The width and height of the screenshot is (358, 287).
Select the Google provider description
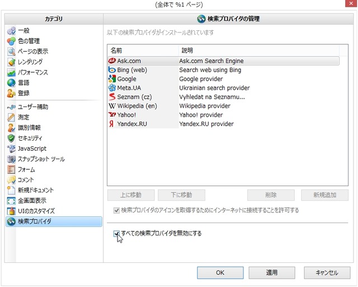click(201, 79)
